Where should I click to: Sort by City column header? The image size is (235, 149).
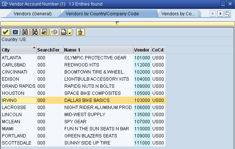tap(19, 50)
